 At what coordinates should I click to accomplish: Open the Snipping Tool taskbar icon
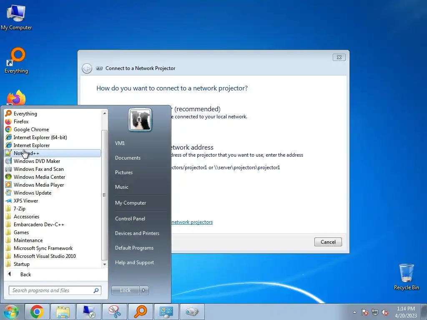pos(115,312)
